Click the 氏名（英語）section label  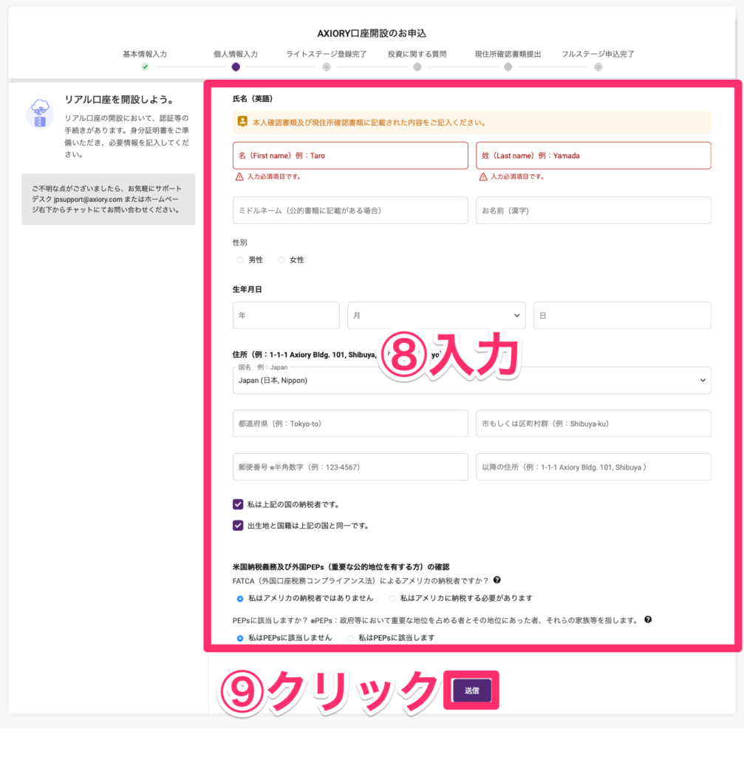click(253, 98)
